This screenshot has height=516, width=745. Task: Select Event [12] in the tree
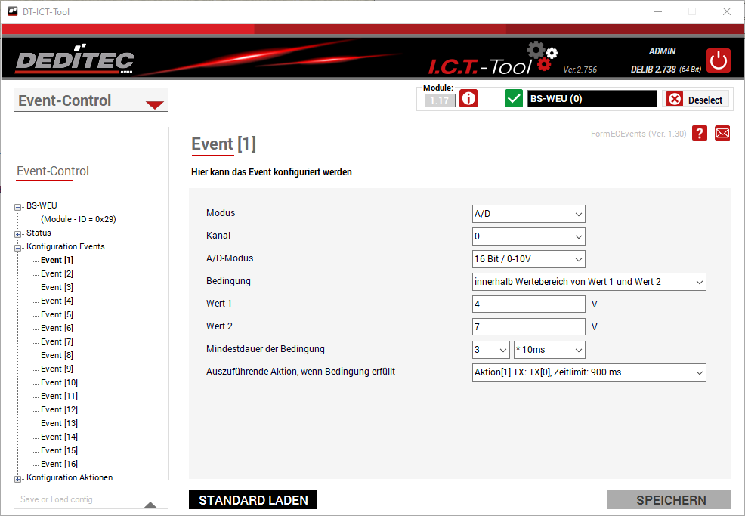[x=59, y=409]
